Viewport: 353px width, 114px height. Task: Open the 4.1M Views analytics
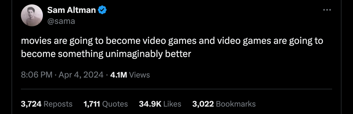pos(130,75)
